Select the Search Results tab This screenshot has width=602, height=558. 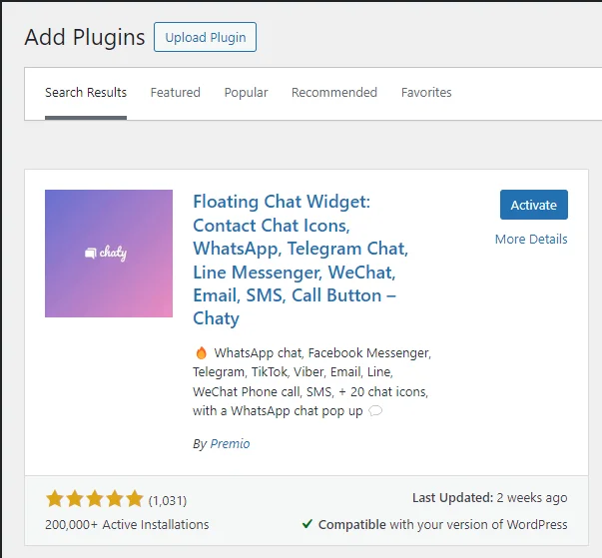[86, 93]
